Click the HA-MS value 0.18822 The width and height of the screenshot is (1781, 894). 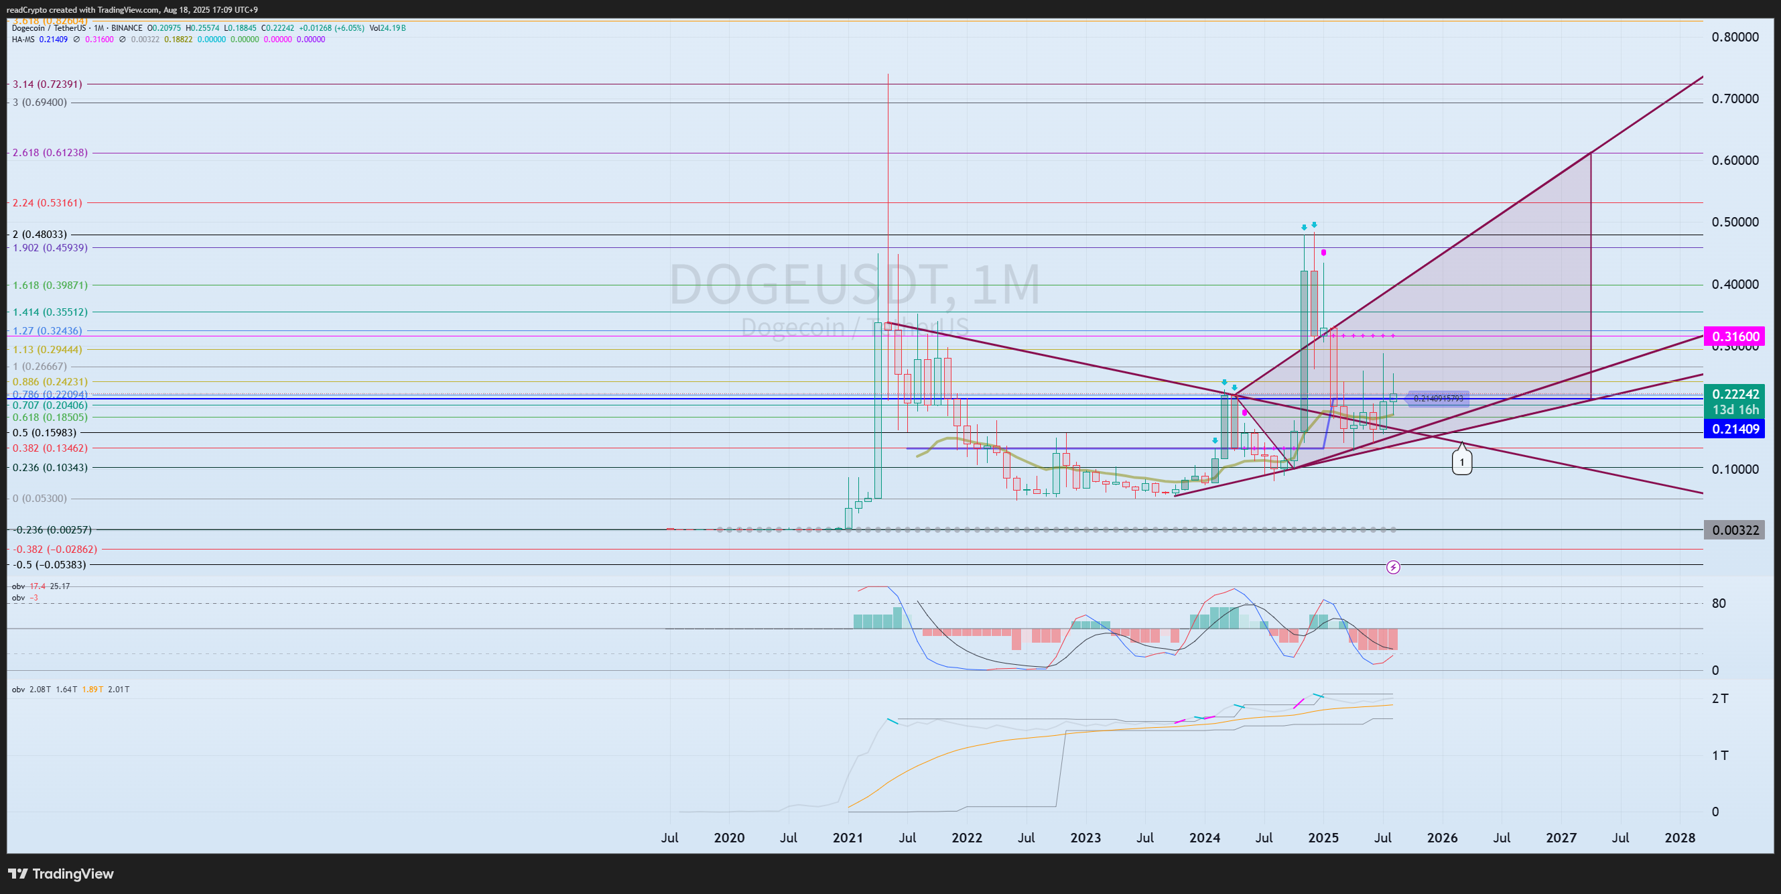pos(178,40)
